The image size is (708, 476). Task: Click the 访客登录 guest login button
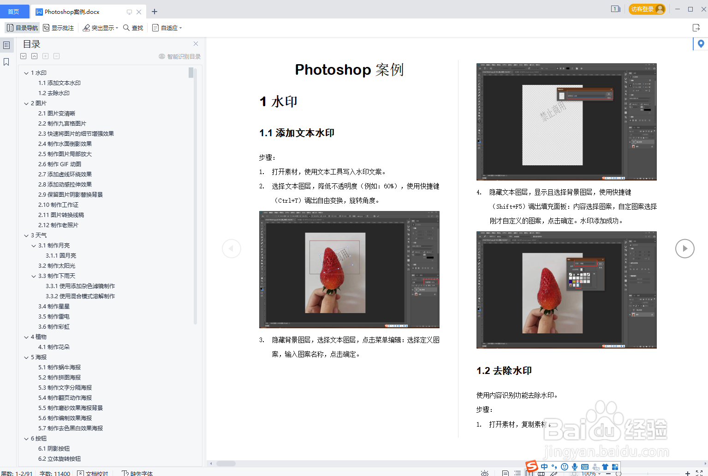pyautogui.click(x=647, y=9)
